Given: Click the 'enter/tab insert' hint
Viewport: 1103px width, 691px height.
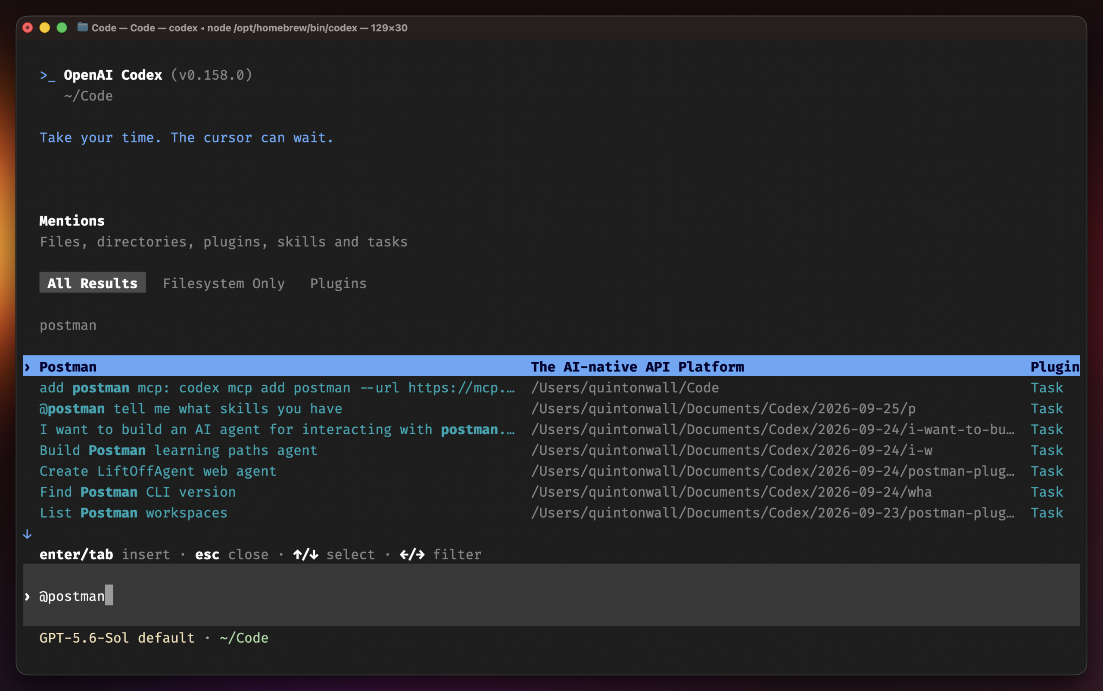Looking at the screenshot, I should click(x=105, y=554).
